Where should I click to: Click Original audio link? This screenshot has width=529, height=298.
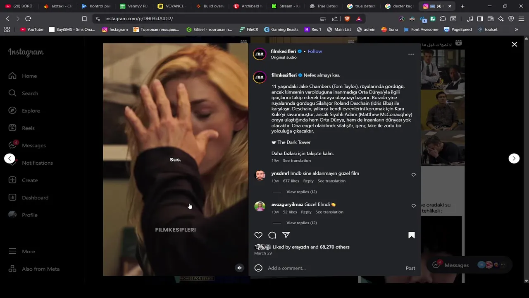click(x=284, y=58)
